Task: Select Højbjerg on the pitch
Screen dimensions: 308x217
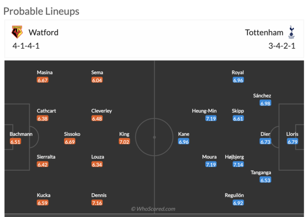Action: pyautogui.click(x=234, y=157)
